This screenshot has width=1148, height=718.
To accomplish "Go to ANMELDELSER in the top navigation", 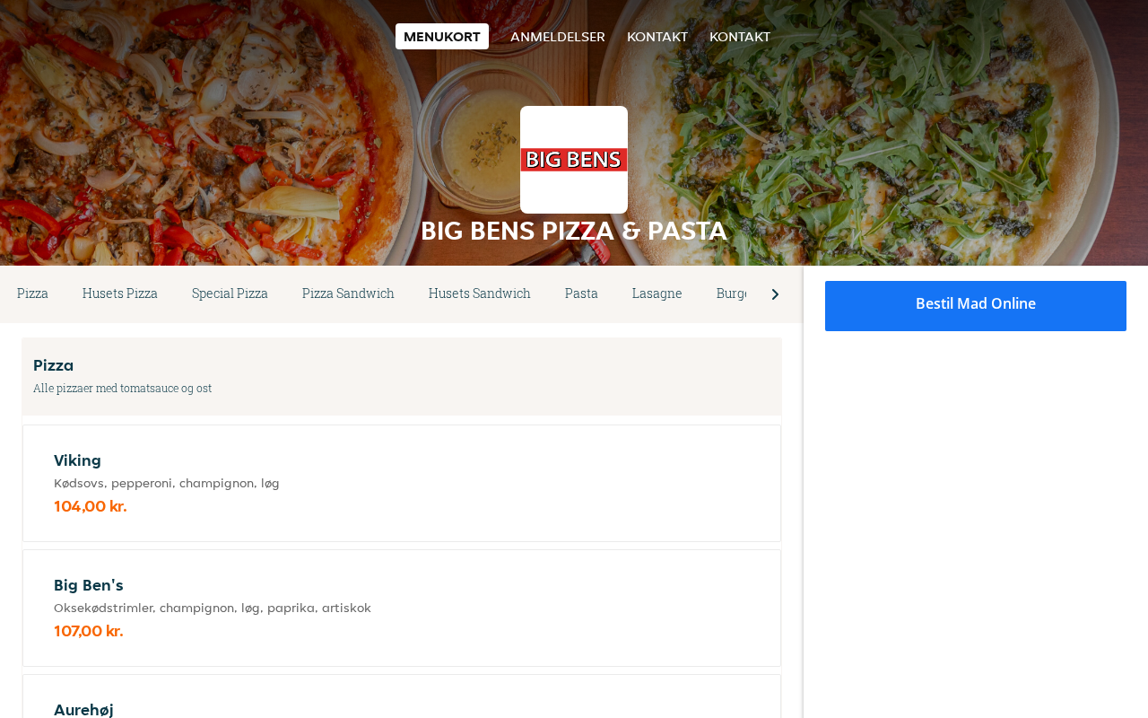I will coord(558,37).
